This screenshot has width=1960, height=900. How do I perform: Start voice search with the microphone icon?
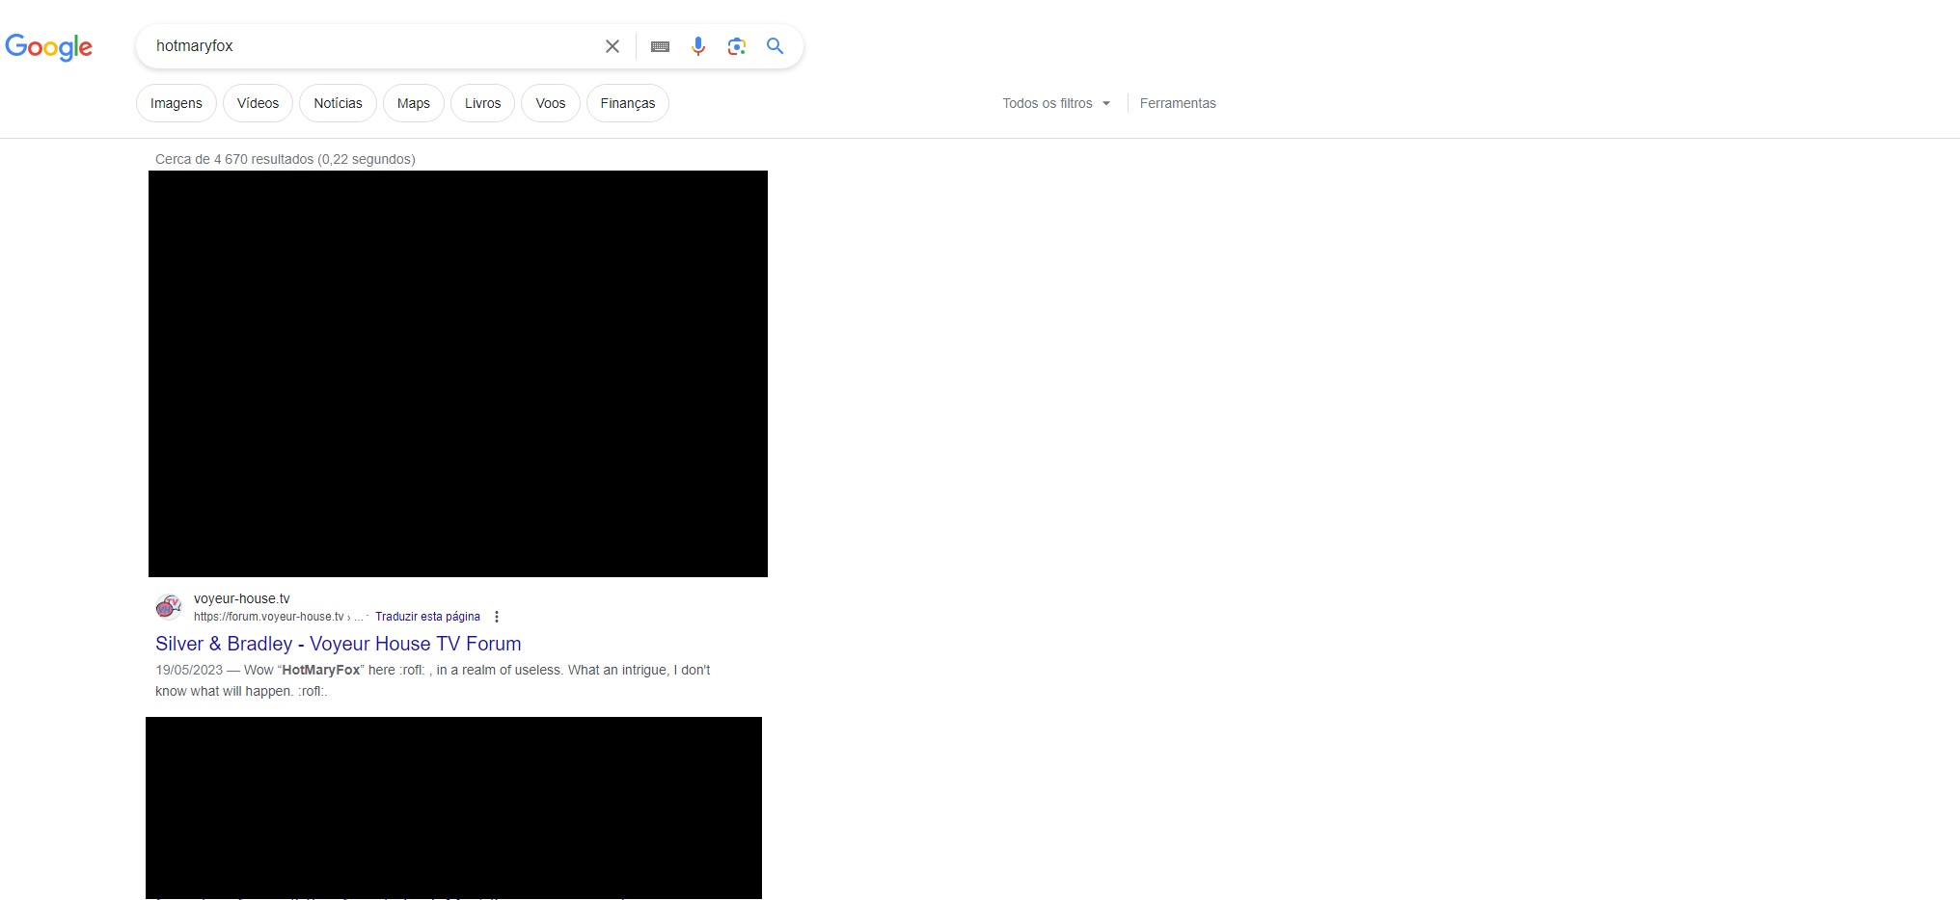coord(698,46)
